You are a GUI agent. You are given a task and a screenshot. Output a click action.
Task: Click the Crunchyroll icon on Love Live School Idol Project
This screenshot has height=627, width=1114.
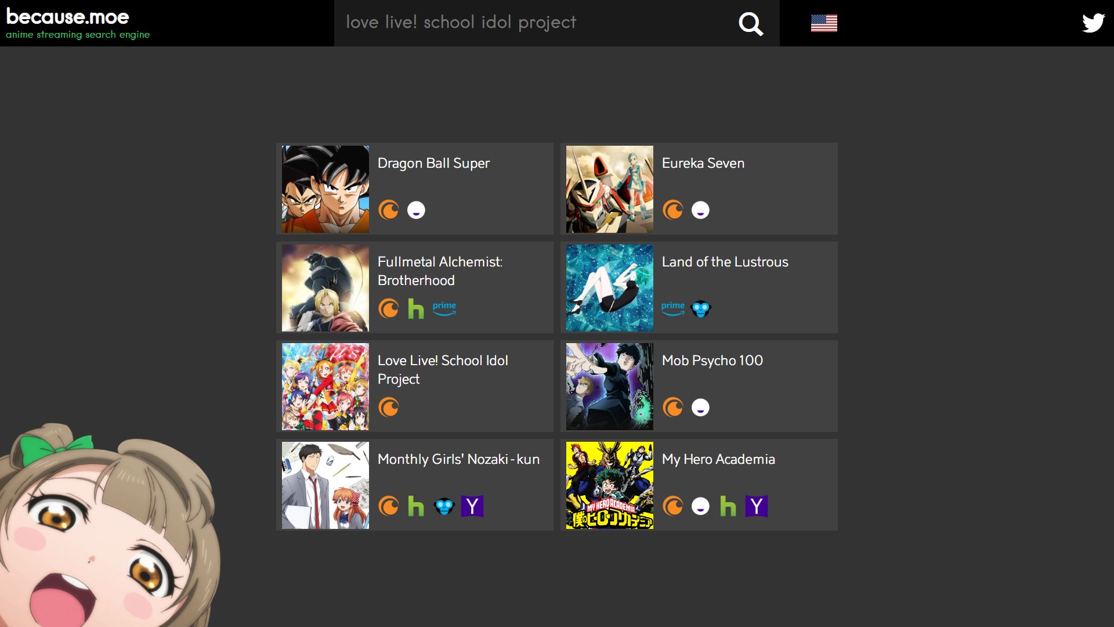click(x=389, y=408)
